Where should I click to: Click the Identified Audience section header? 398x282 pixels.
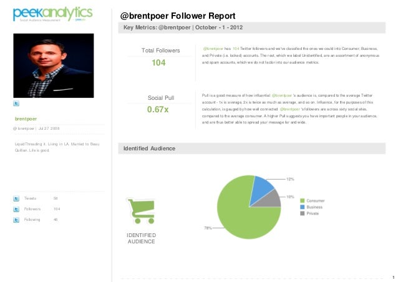(252, 148)
